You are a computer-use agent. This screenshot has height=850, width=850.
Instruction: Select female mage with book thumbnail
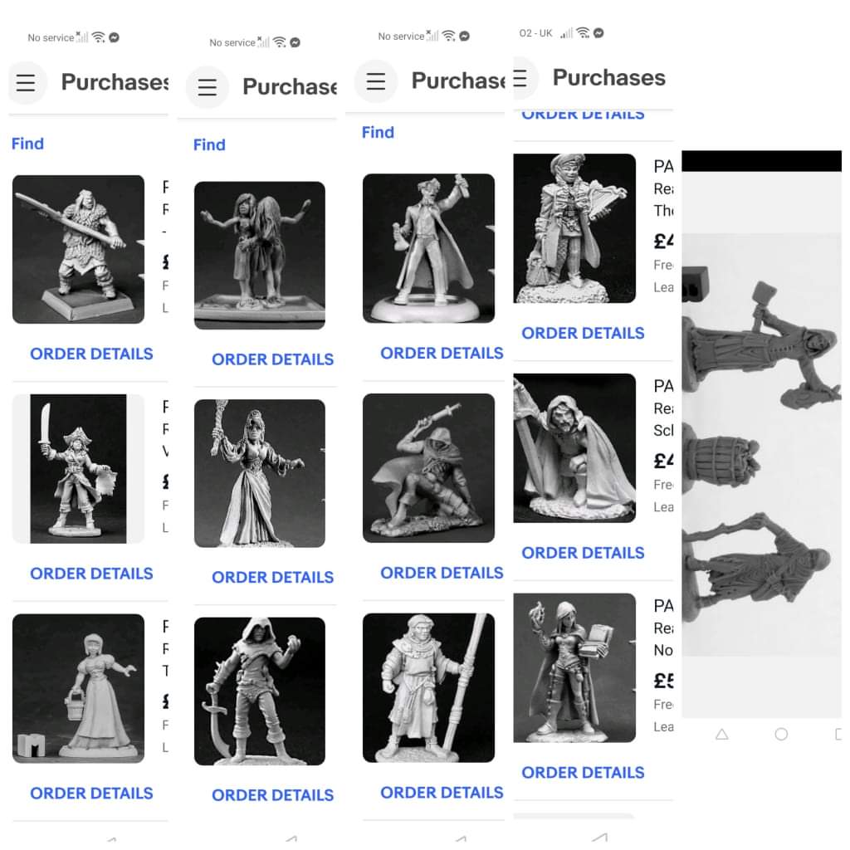tap(574, 668)
